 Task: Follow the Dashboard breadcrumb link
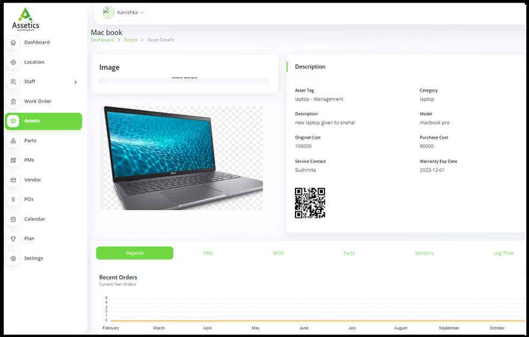tap(102, 40)
